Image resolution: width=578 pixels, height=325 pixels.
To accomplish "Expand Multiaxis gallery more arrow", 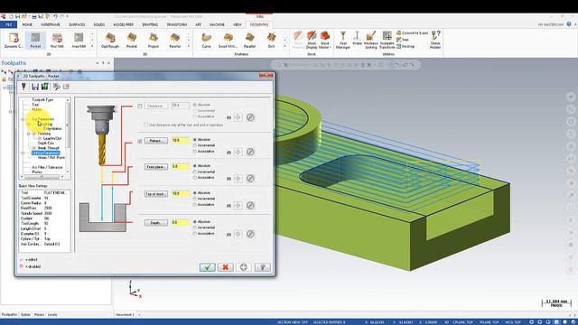I will [x=284, y=46].
